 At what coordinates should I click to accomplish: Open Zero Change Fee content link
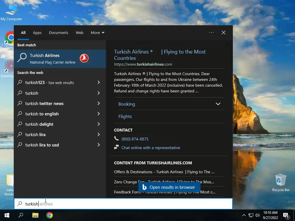coord(164,182)
